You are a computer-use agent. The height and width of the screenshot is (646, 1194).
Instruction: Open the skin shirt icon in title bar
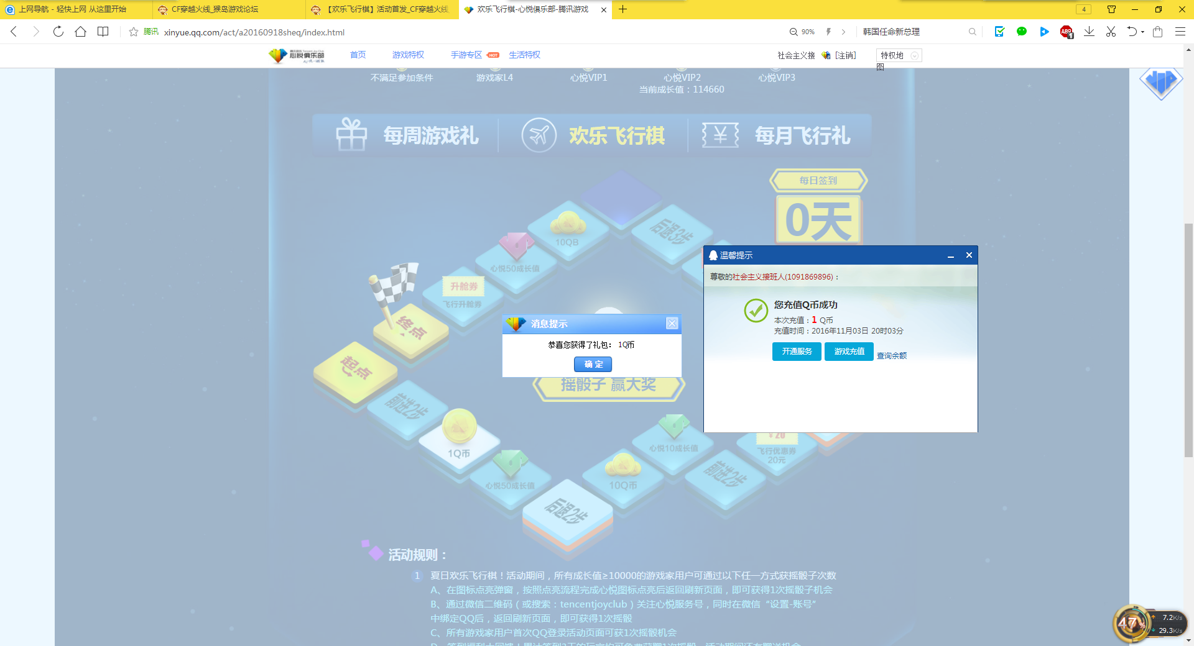click(x=1111, y=9)
